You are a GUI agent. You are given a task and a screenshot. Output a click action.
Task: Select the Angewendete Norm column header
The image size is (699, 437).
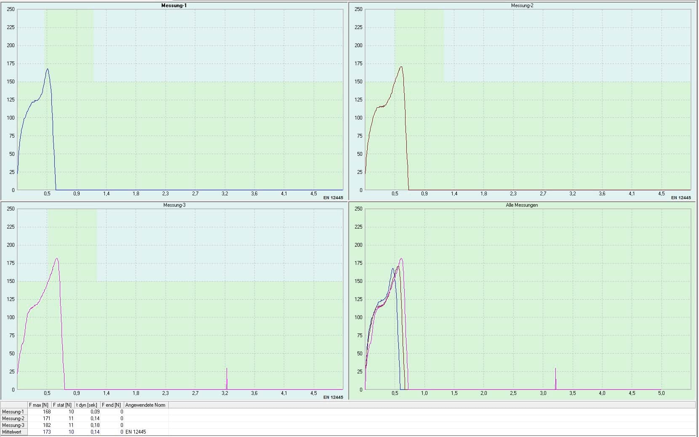click(x=145, y=405)
